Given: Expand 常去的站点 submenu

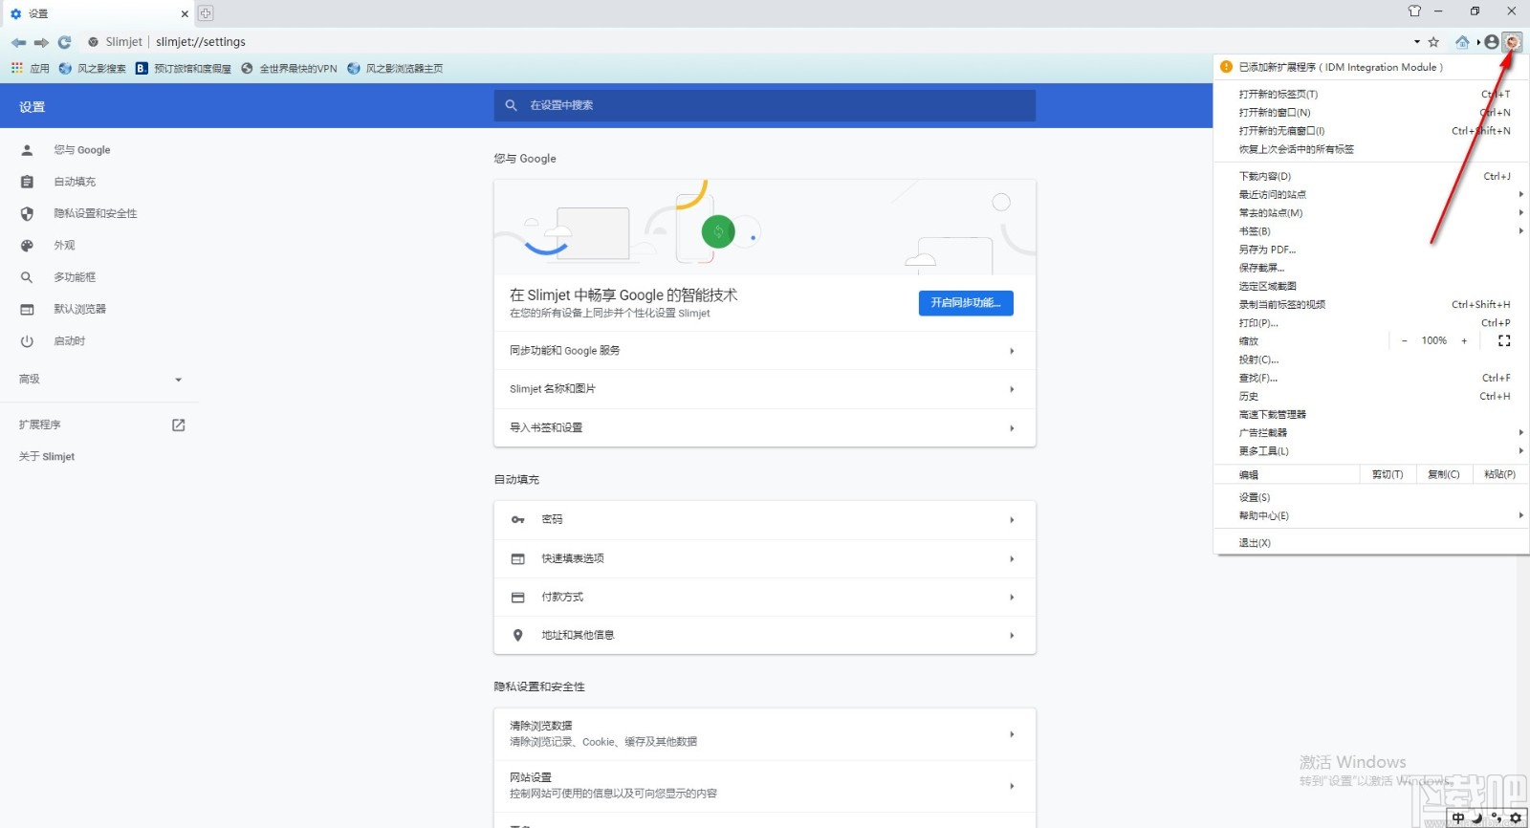Looking at the screenshot, I should 1371,213.
